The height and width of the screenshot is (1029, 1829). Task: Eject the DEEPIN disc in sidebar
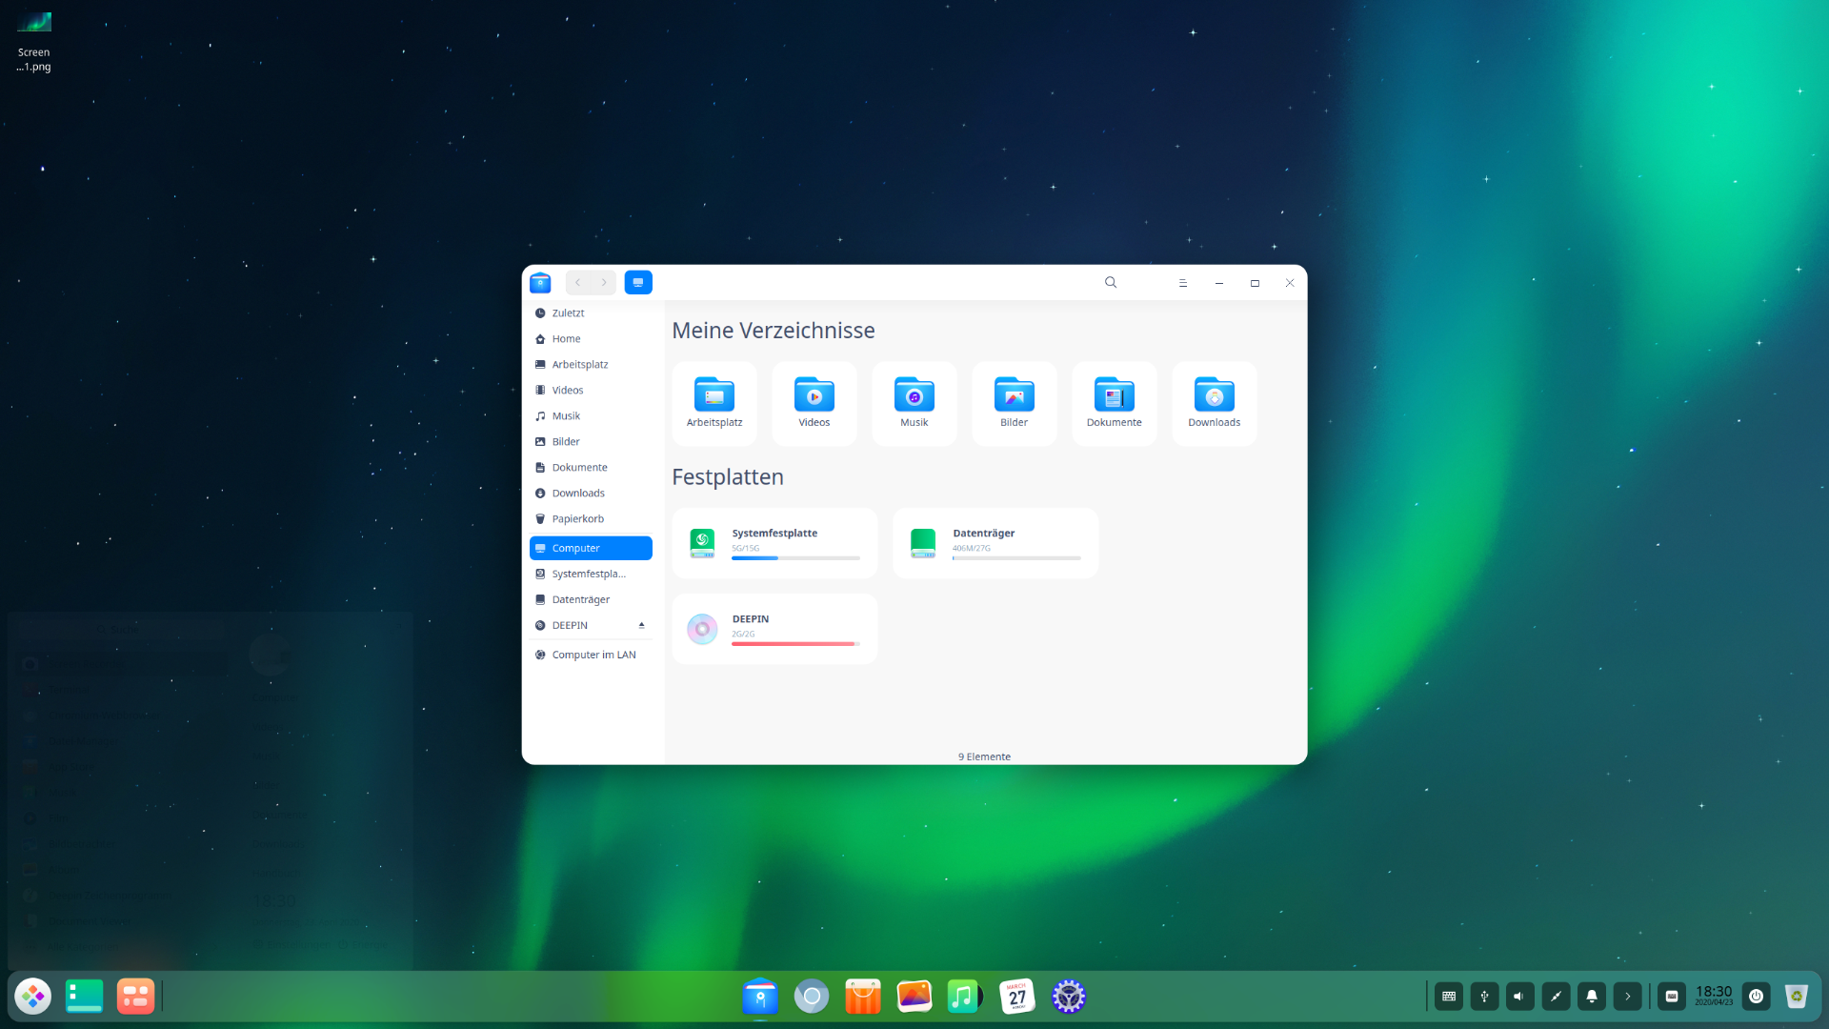click(x=642, y=625)
